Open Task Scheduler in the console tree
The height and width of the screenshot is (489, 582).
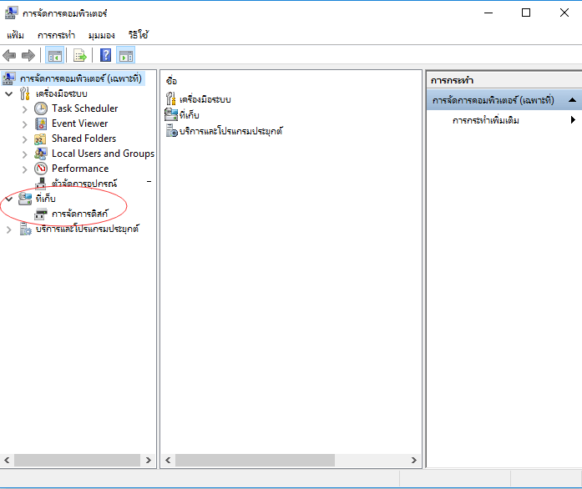pos(84,108)
